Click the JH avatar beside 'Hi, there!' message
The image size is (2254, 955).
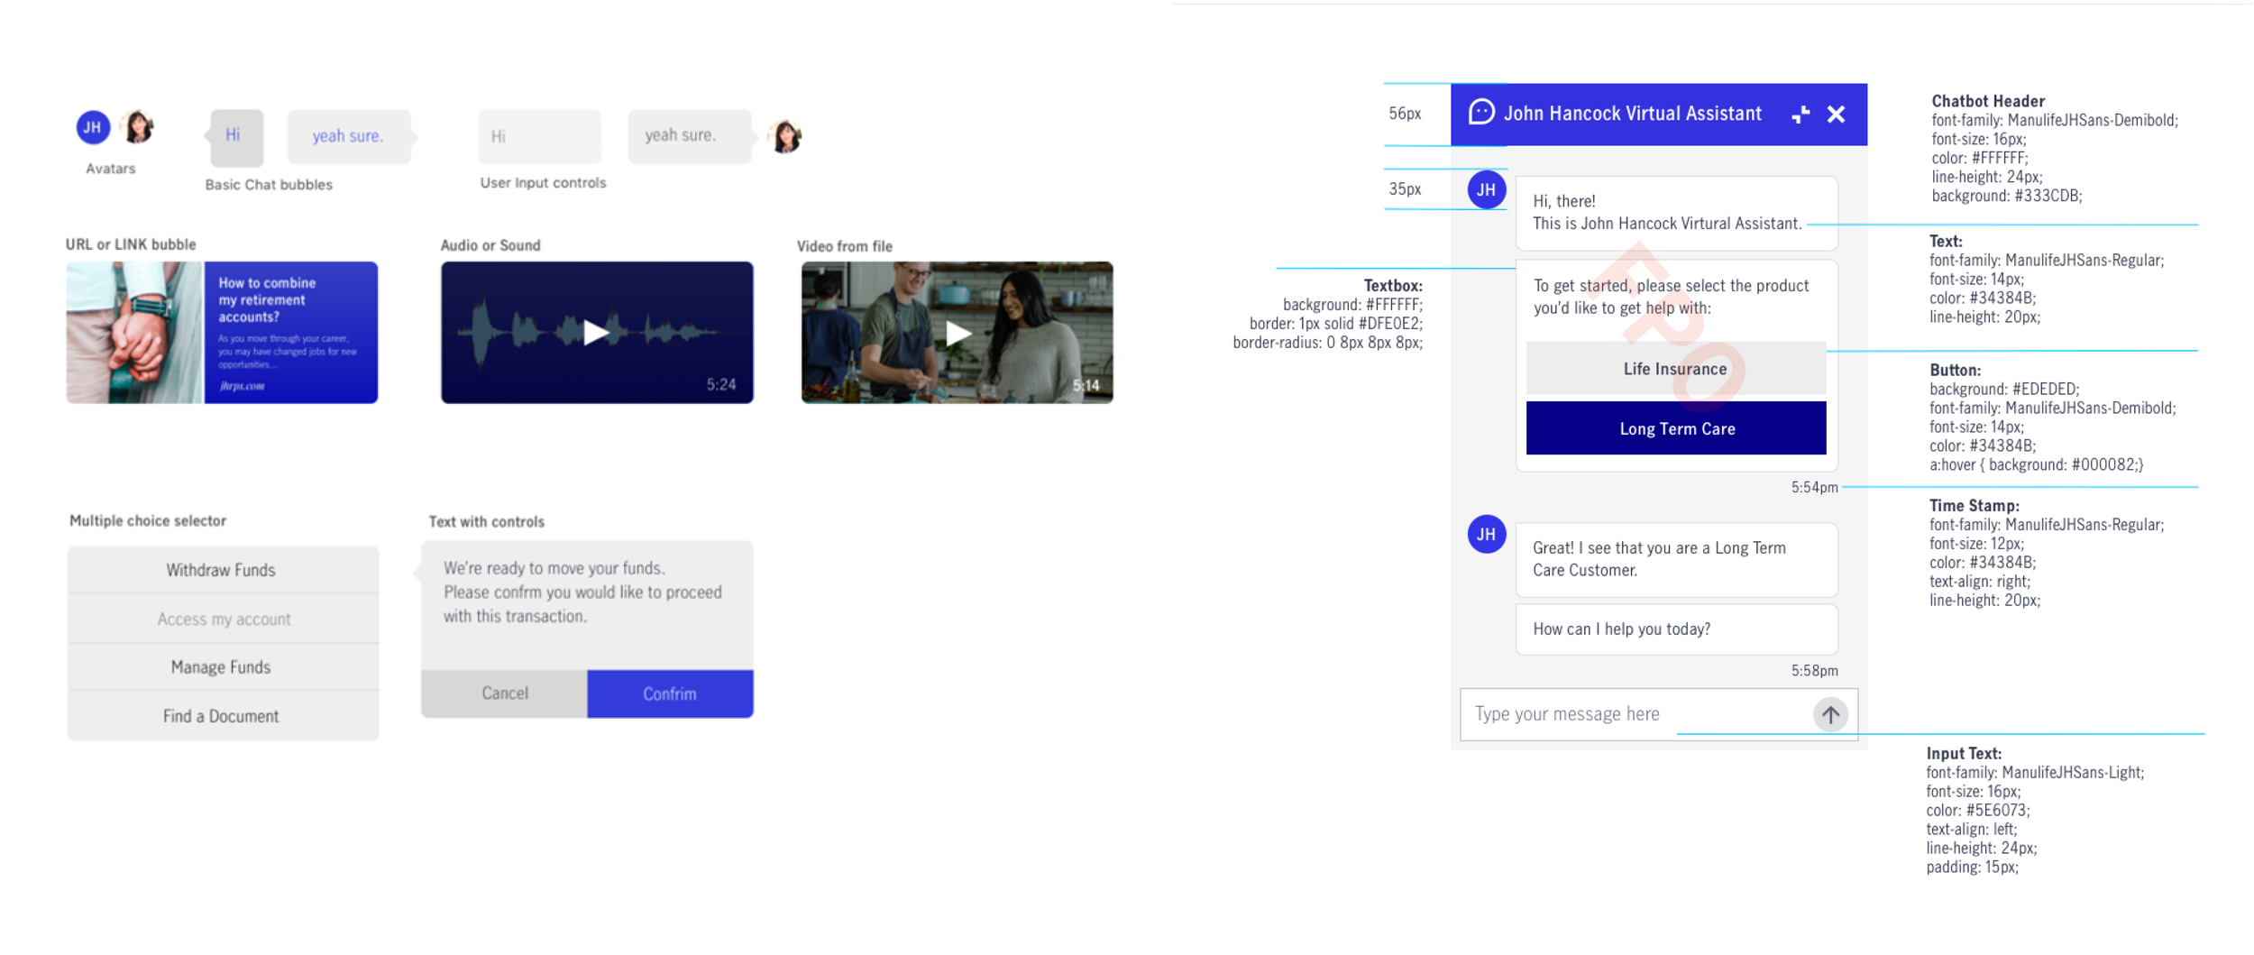click(1486, 189)
